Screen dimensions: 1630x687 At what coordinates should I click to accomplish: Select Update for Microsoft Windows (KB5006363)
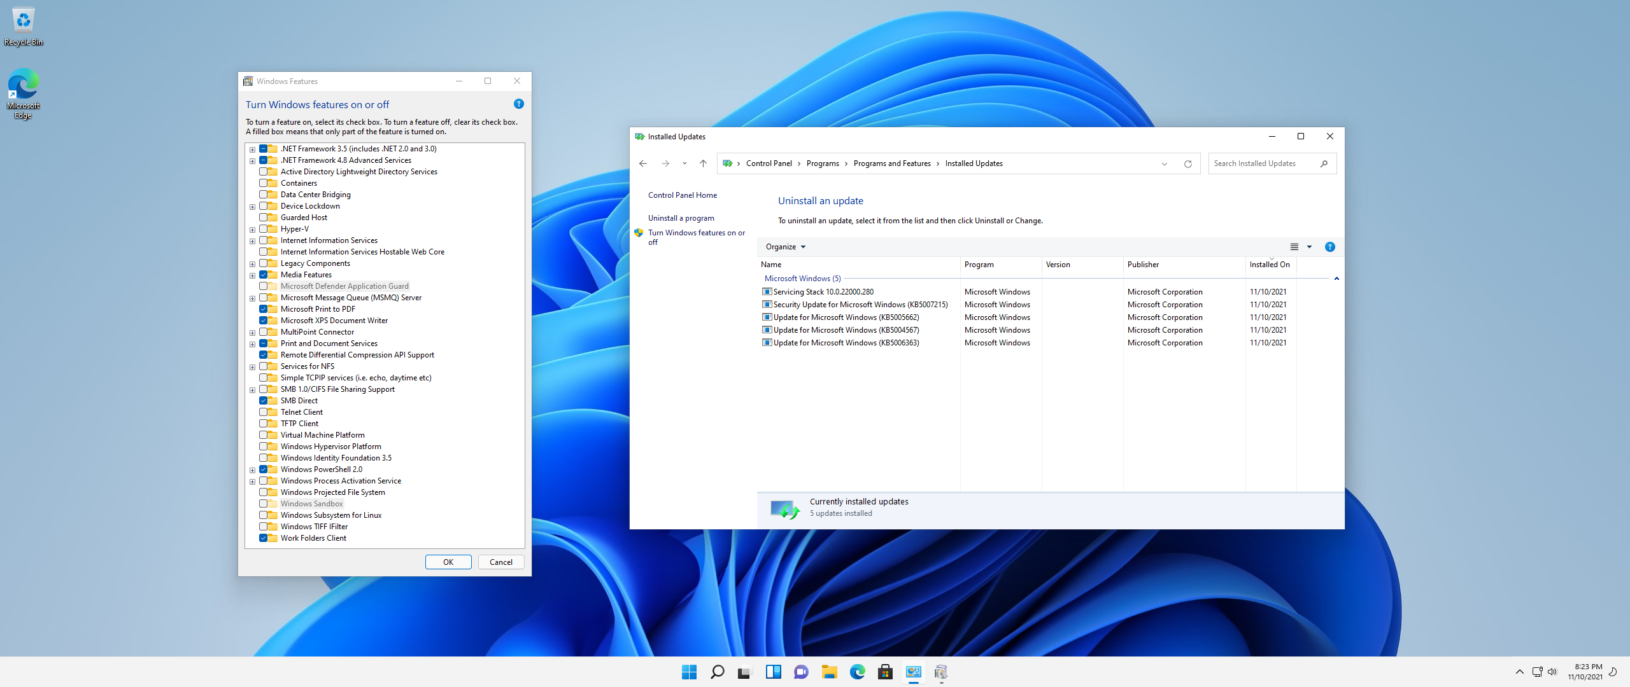click(841, 343)
